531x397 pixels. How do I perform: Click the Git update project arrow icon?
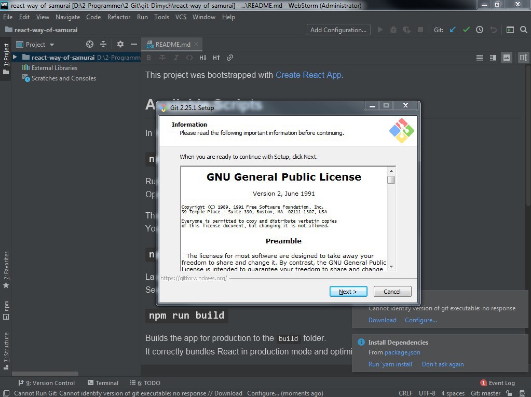[x=453, y=30]
